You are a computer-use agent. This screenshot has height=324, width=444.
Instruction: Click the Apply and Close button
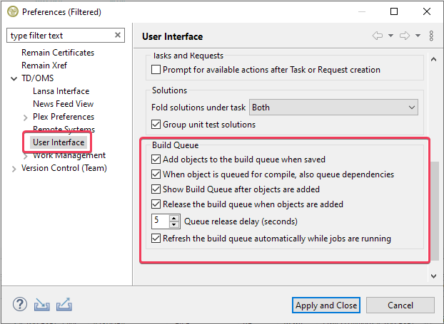[326, 305]
